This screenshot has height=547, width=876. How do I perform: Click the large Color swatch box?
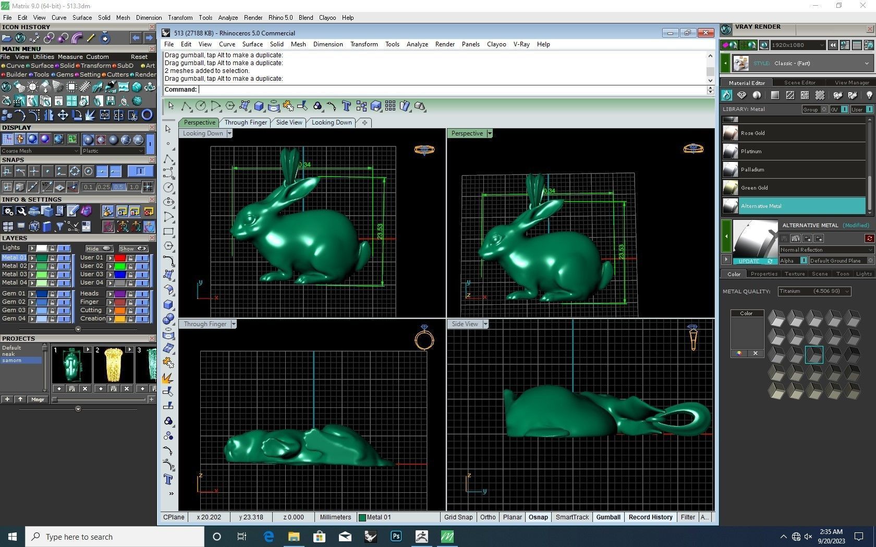(x=747, y=333)
